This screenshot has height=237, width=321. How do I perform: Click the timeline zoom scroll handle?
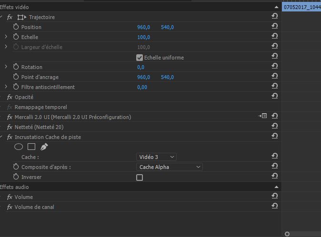(x=287, y=234)
